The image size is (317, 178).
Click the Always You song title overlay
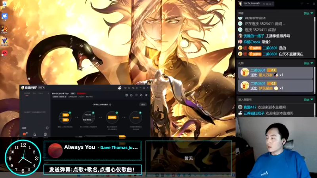pyautogui.click(x=80, y=147)
